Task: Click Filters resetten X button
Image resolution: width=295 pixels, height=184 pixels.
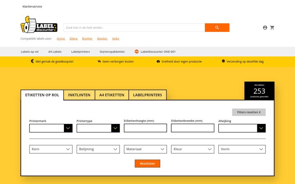Action: (x=249, y=112)
